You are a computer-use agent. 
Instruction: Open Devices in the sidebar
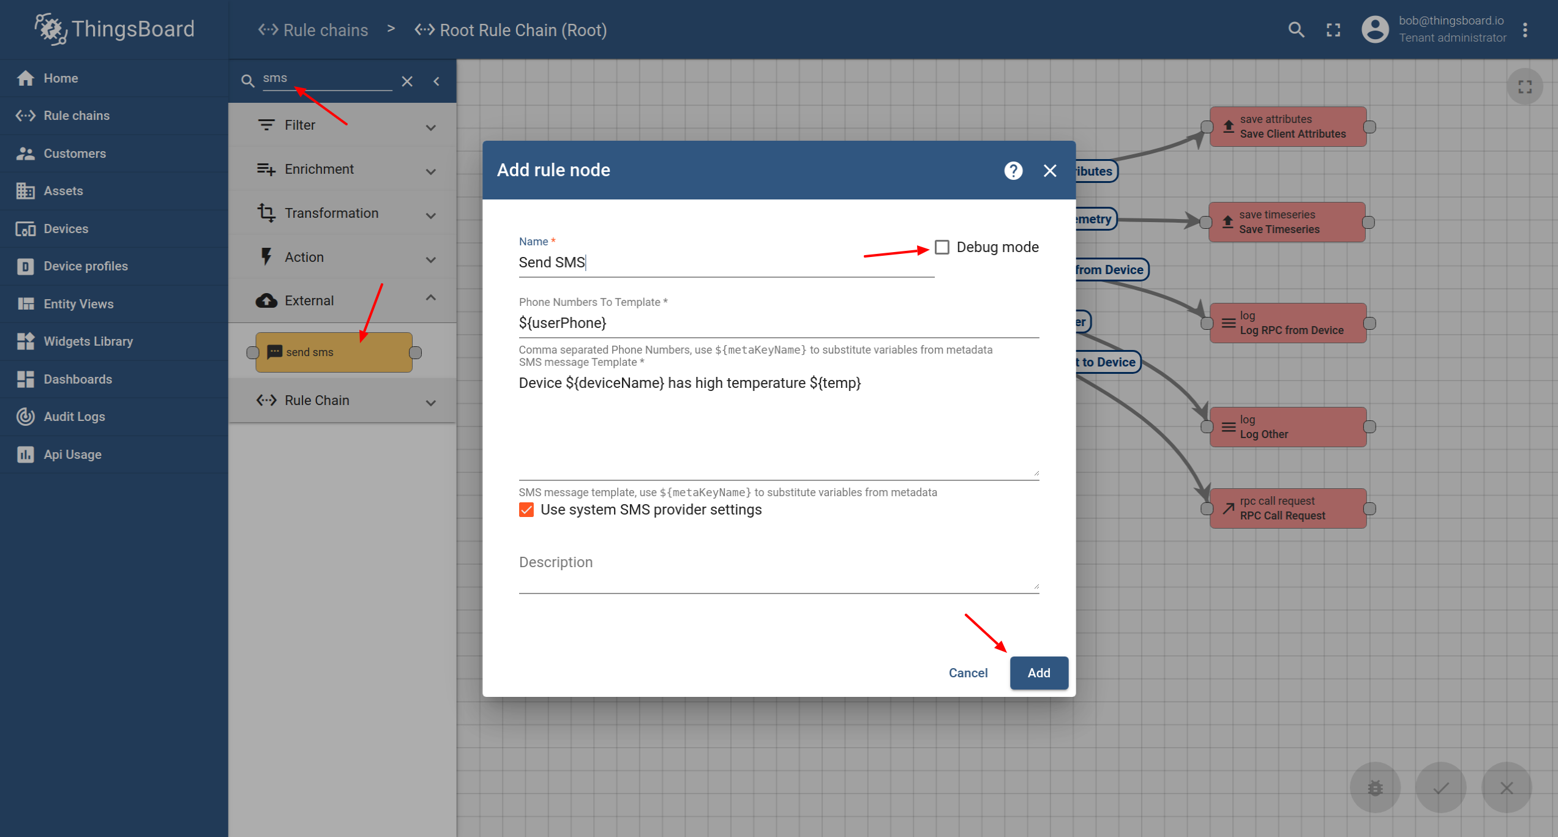click(x=66, y=228)
